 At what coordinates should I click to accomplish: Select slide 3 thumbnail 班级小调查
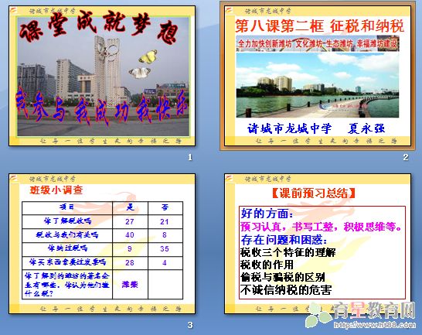coord(102,244)
